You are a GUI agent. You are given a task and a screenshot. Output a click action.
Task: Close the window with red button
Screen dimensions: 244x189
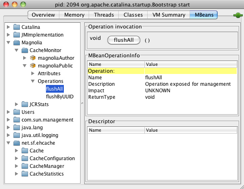(x=6, y=4)
